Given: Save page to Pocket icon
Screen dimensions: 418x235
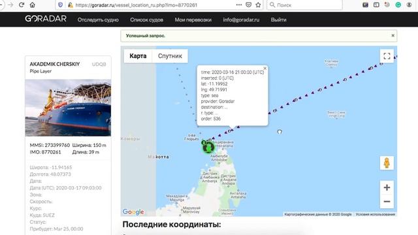Looking at the screenshot, I should coord(248,5).
